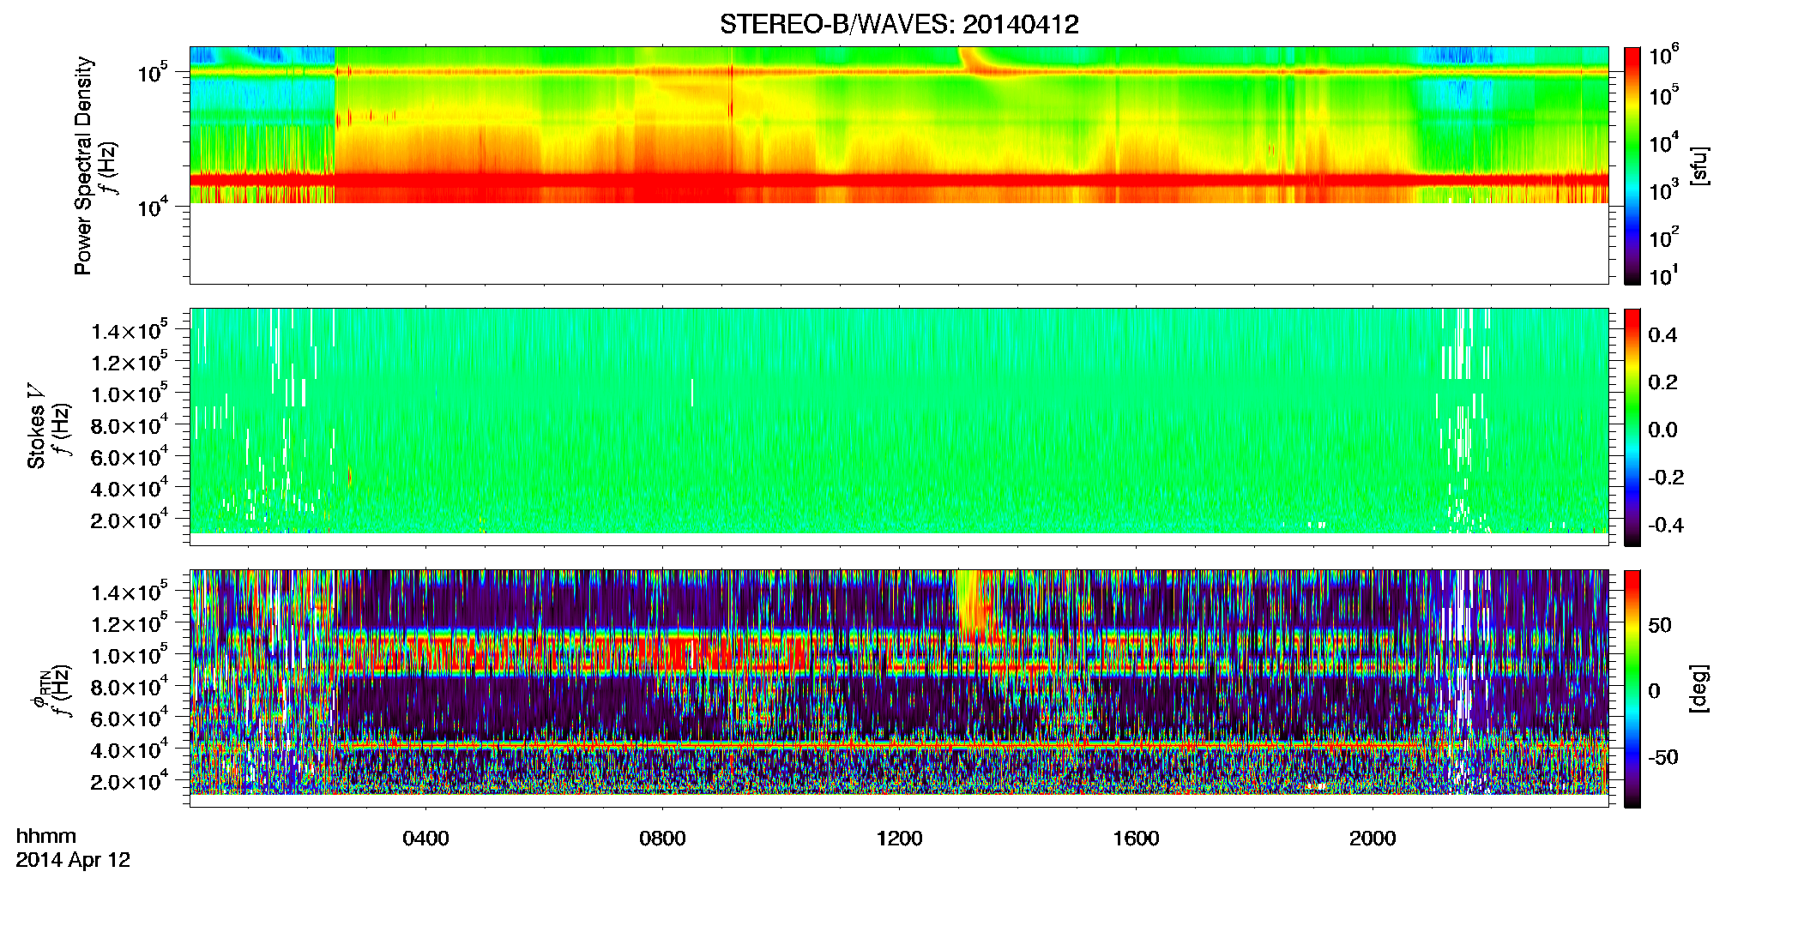Screen dimensions: 1798x926
Task: Select the 0400 time axis label
Action: (x=425, y=839)
